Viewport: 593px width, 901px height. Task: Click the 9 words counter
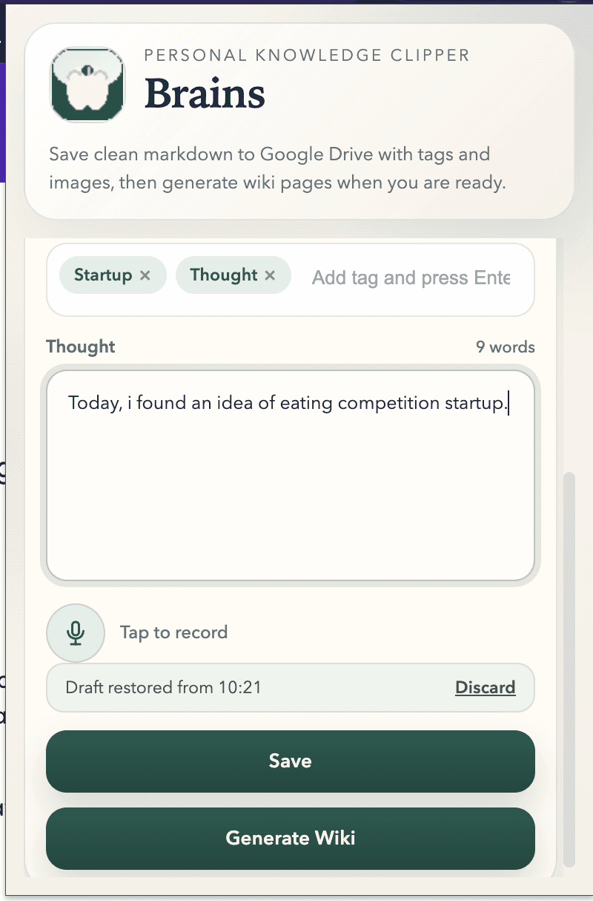click(506, 347)
